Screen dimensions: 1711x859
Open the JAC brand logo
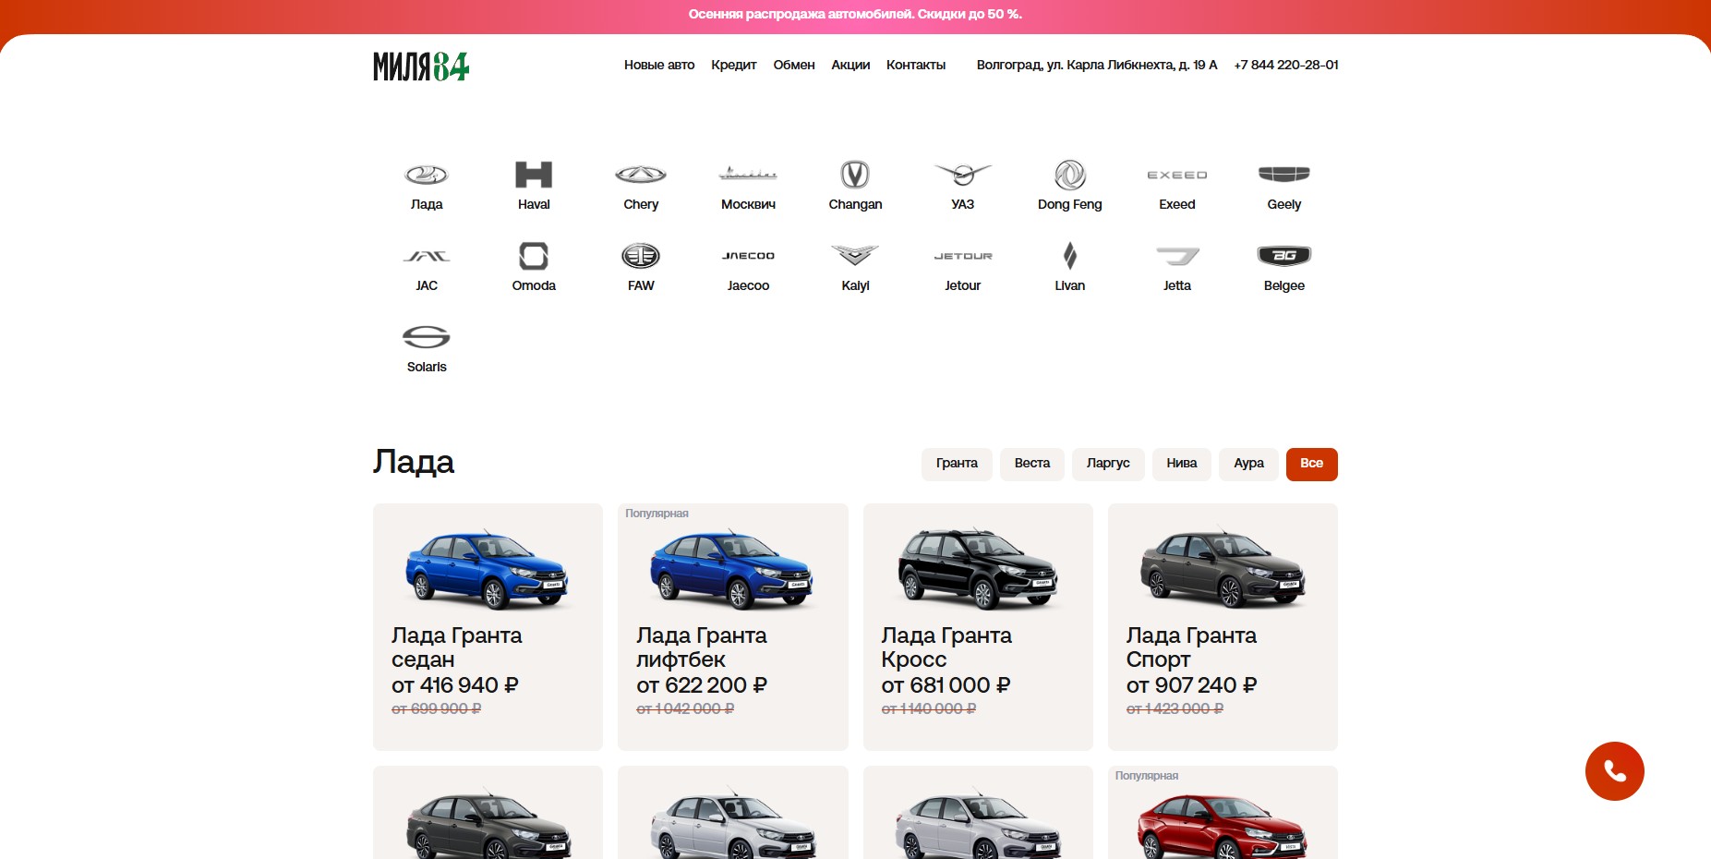(x=427, y=256)
